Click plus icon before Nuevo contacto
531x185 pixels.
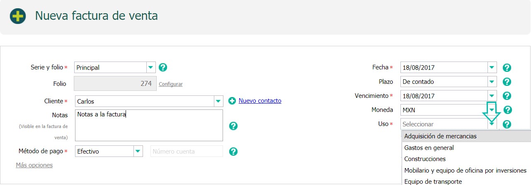tap(232, 101)
